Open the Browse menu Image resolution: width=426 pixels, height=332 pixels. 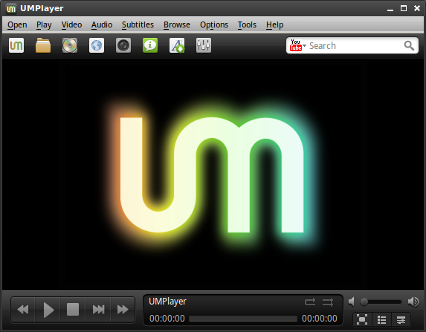(x=177, y=25)
